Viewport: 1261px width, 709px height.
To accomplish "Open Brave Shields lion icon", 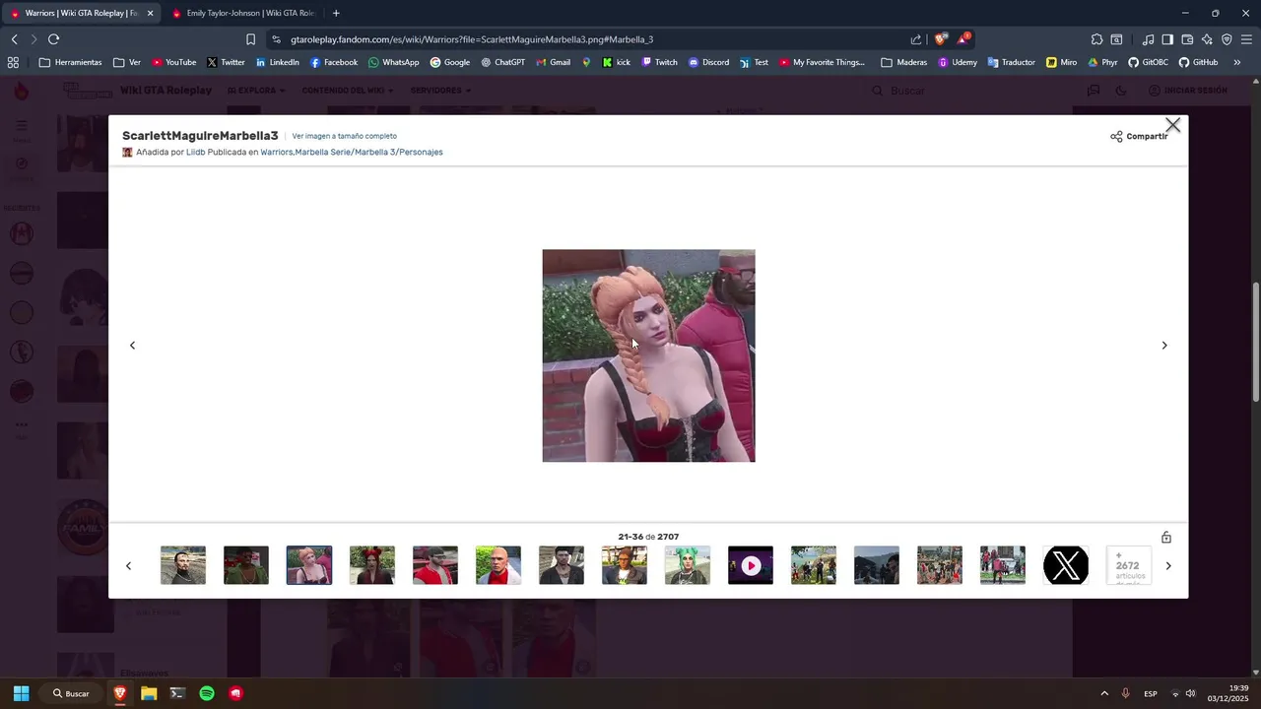I will click(x=941, y=39).
